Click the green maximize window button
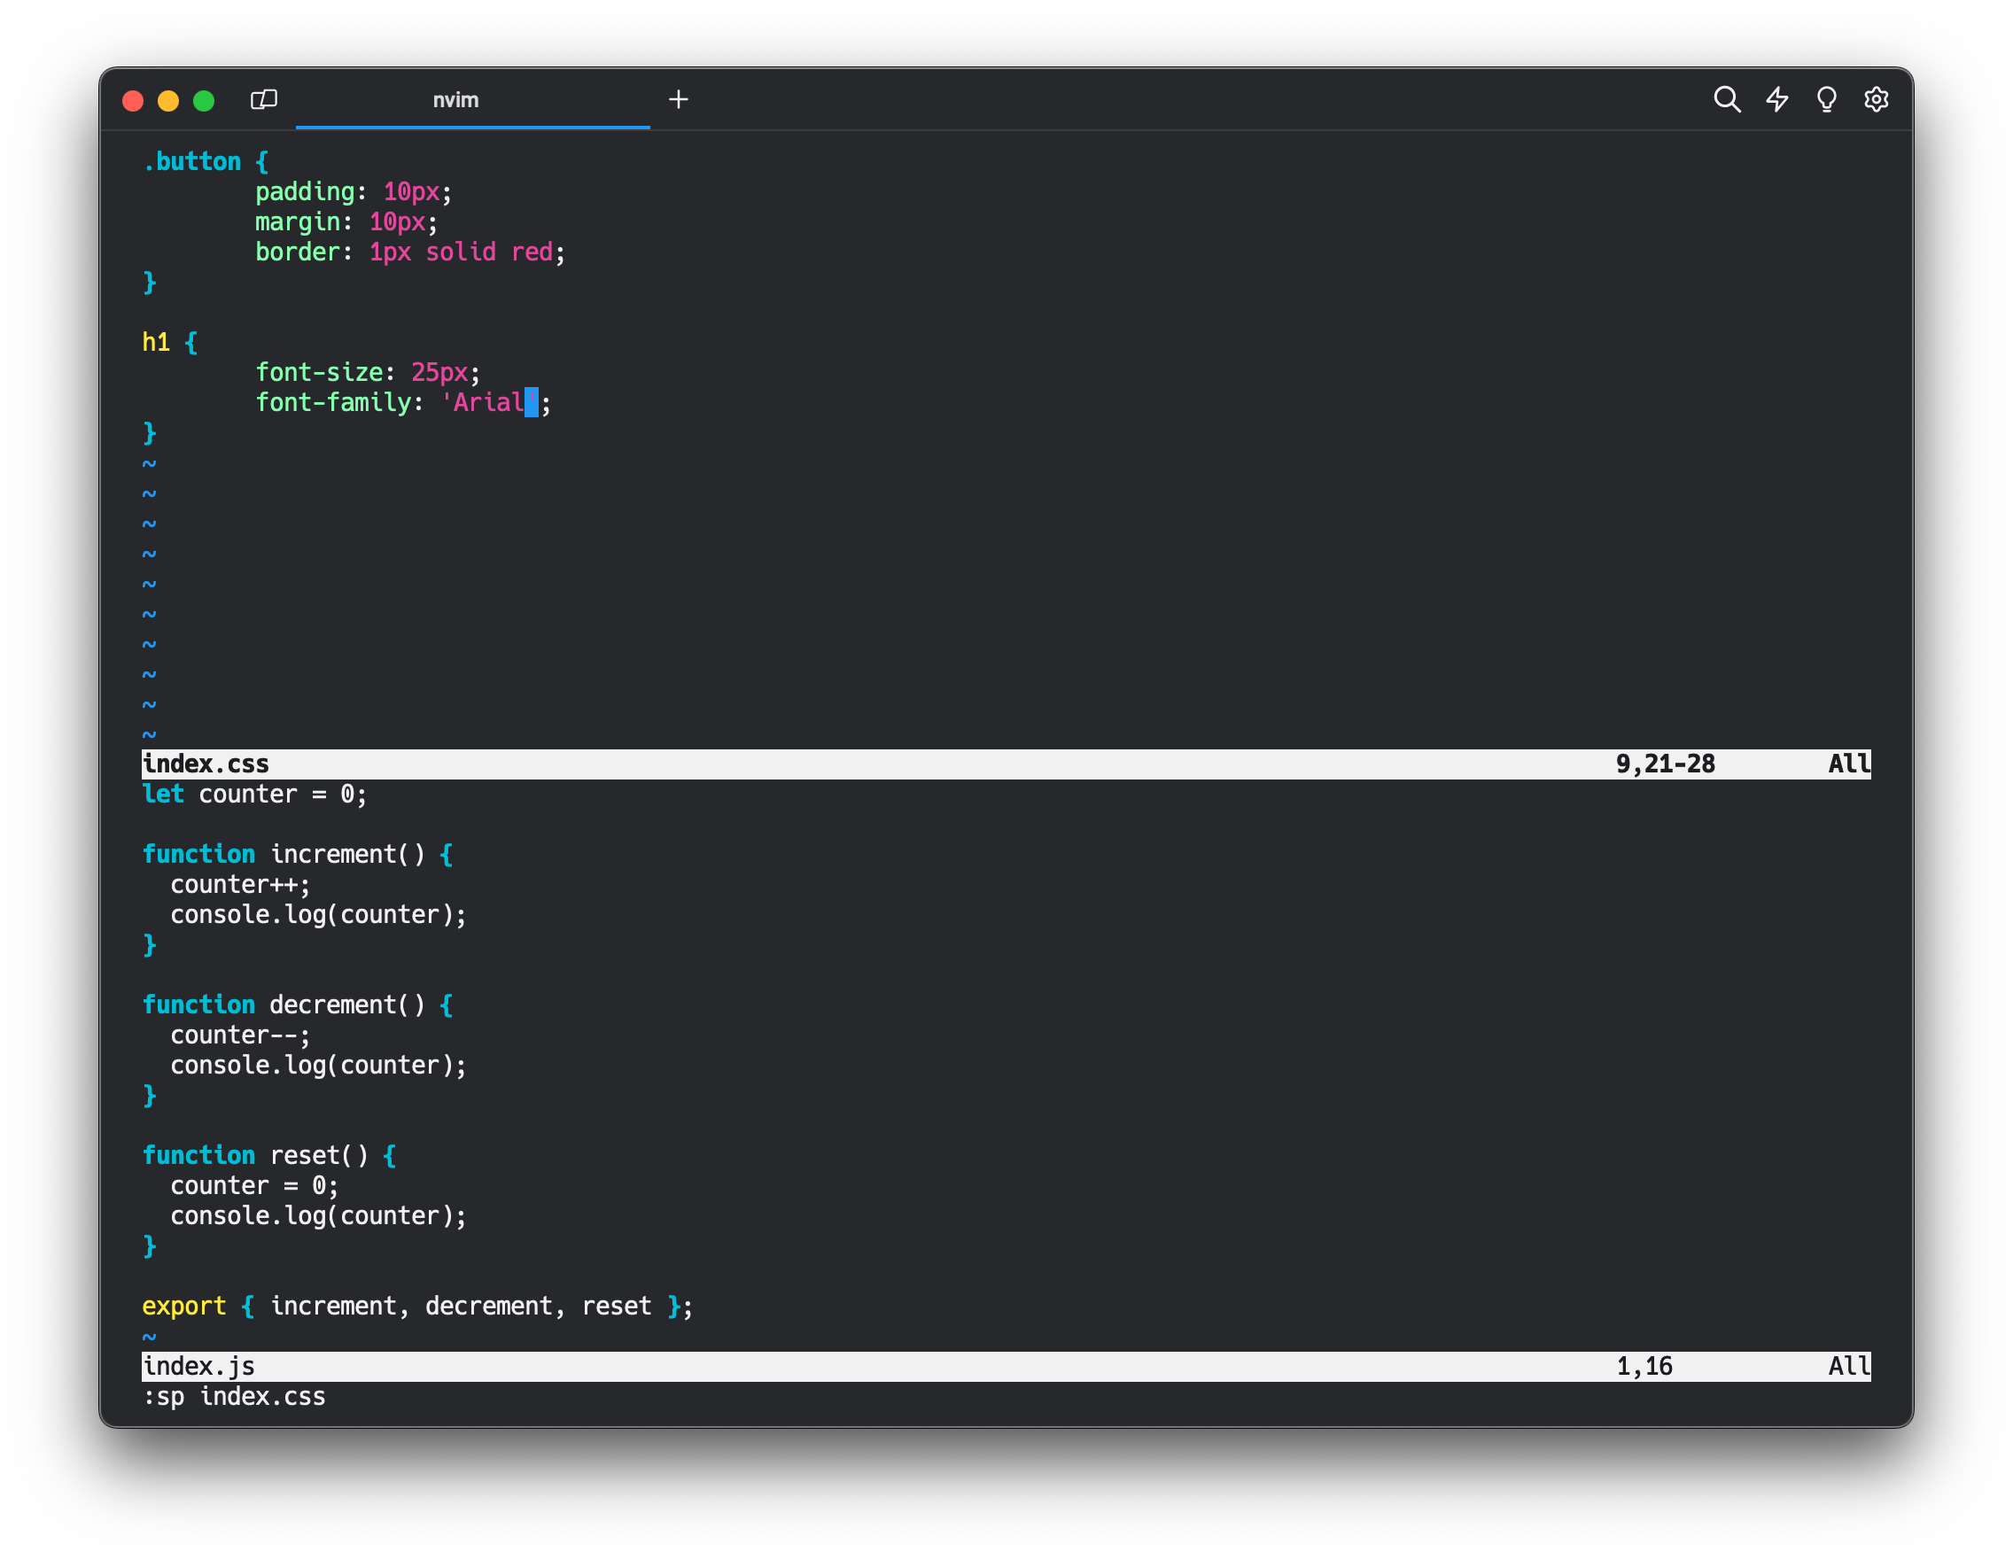This screenshot has height=1559, width=2013. (x=204, y=100)
